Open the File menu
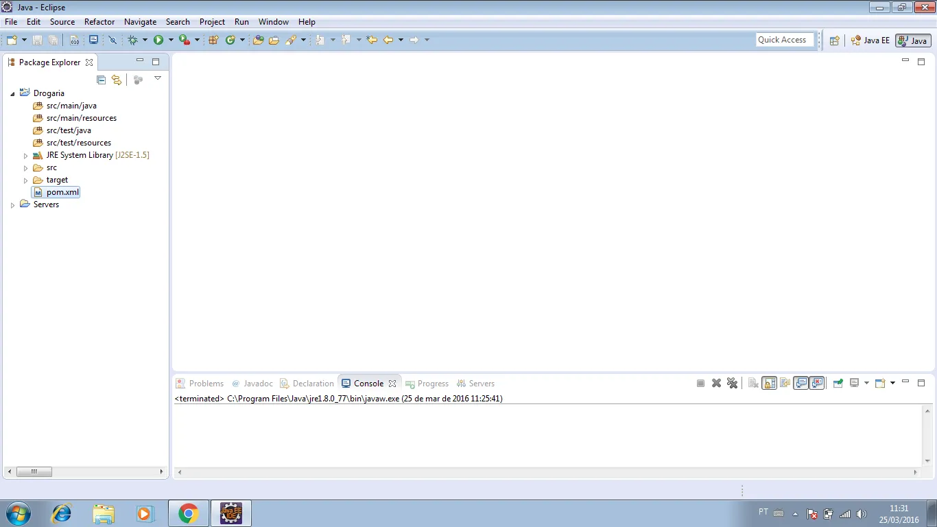937x527 pixels. pos(11,22)
